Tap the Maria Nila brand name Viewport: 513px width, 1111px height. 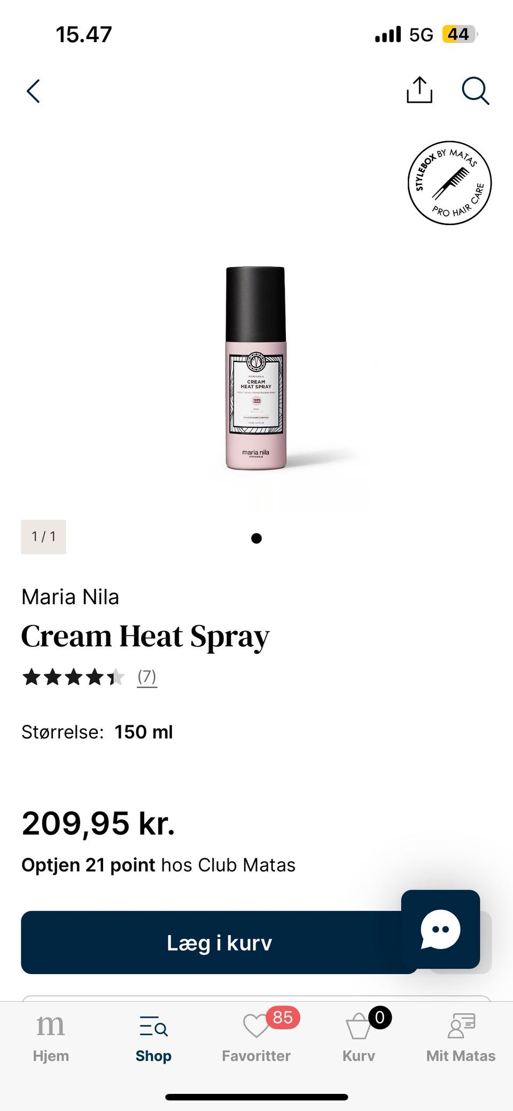(70, 597)
